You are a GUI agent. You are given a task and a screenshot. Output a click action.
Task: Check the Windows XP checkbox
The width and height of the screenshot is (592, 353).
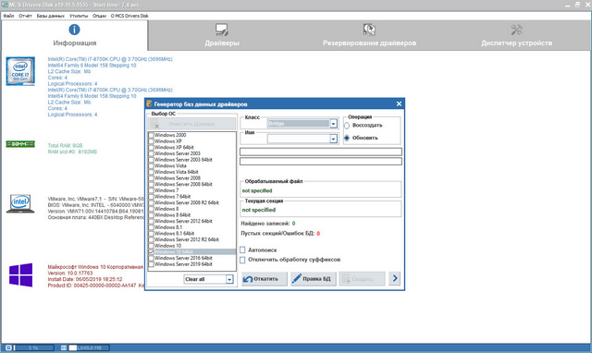[151, 141]
